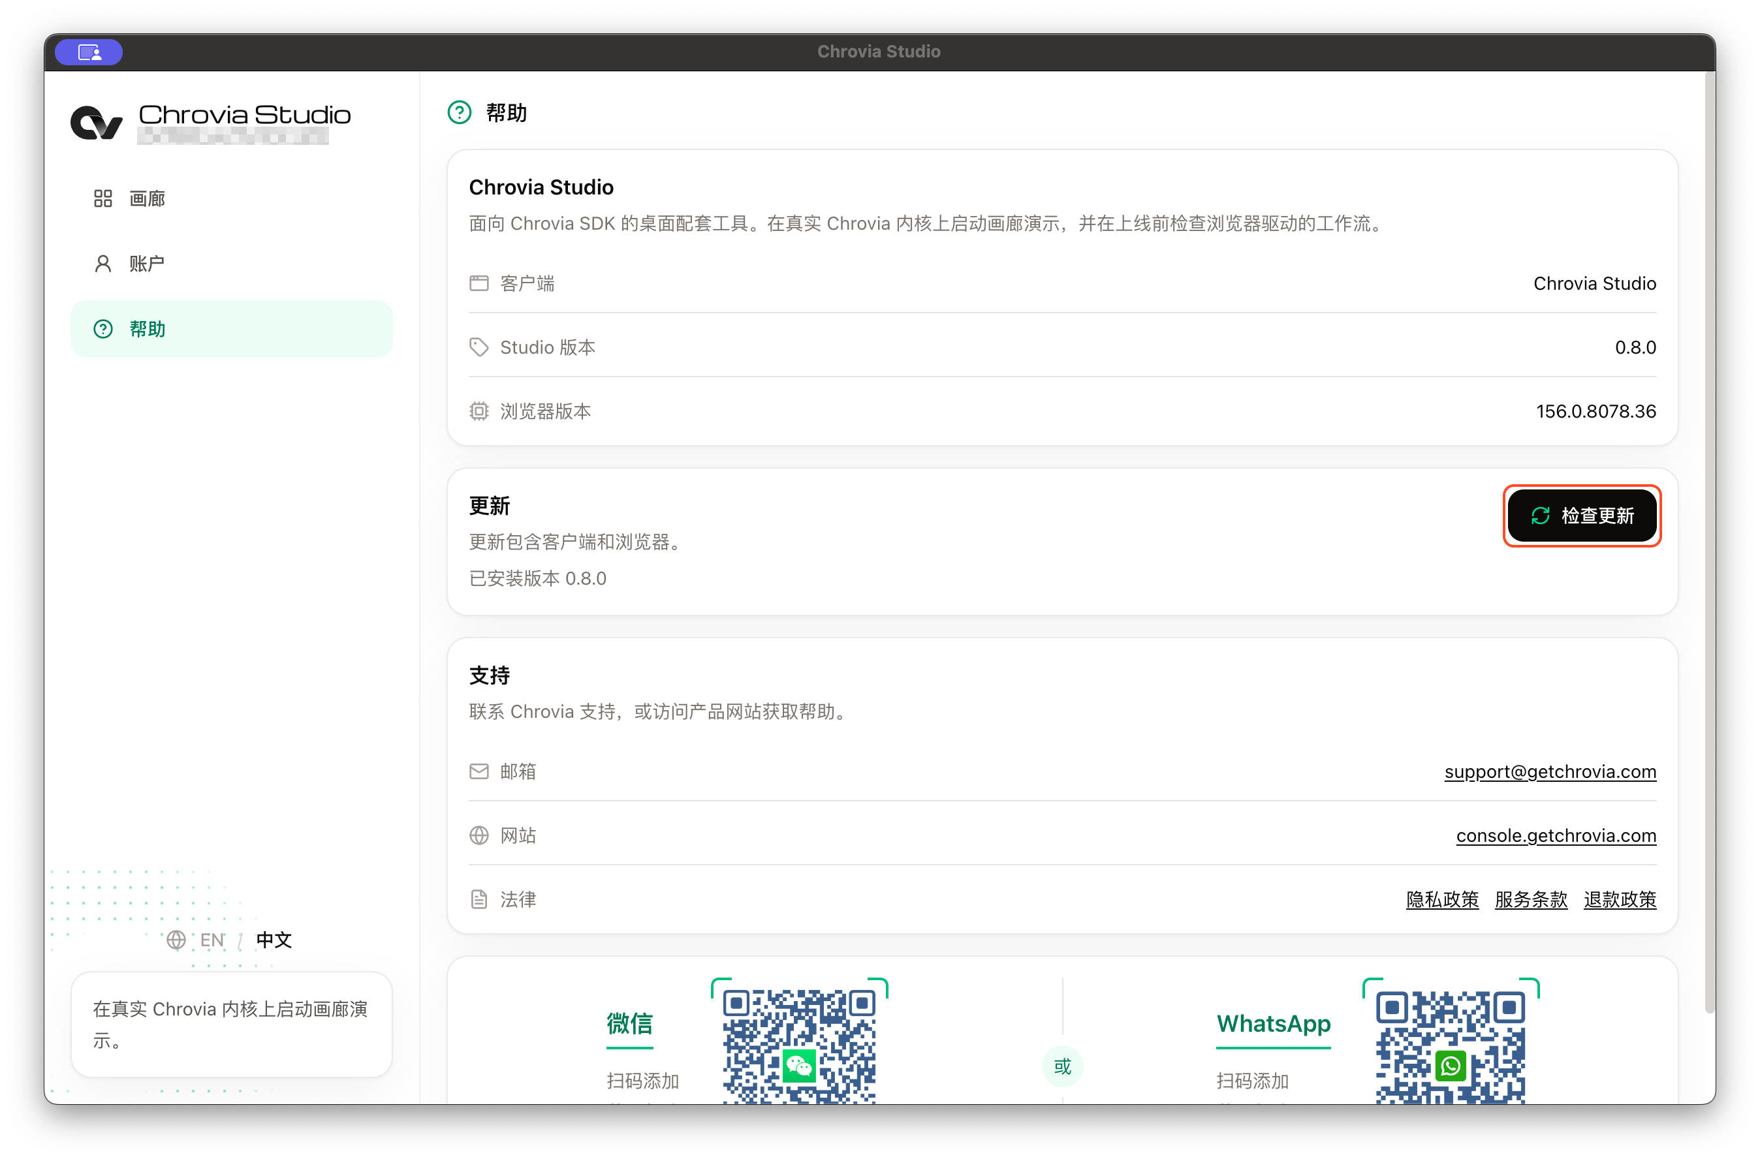Open the 账户 account sidebar item
This screenshot has height=1159, width=1760.
click(x=232, y=263)
